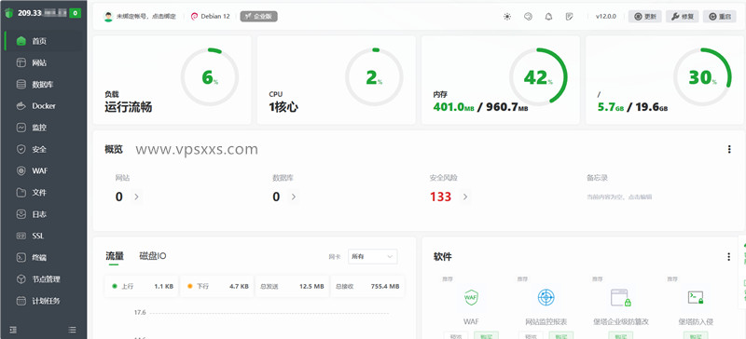Click the 上行 1.1 KB upload stat
This screenshot has height=339, width=746.
click(x=142, y=286)
